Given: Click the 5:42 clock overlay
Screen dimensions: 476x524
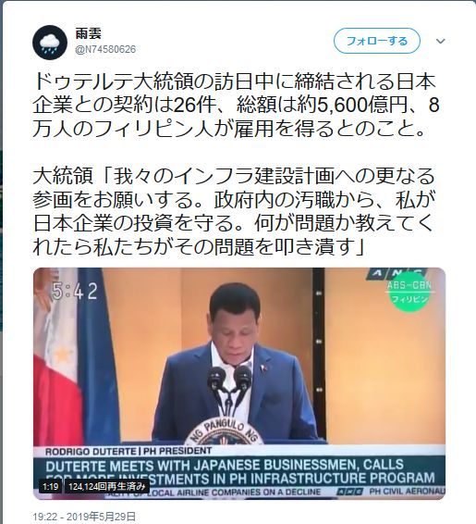Looking at the screenshot, I should (x=75, y=291).
